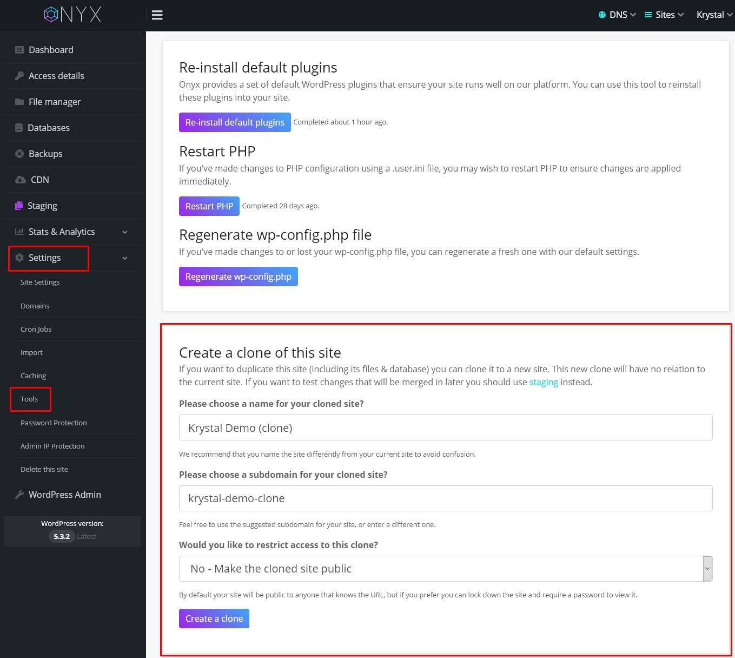This screenshot has width=735, height=658.
Task: Click the cloned site name field
Action: 446,427
